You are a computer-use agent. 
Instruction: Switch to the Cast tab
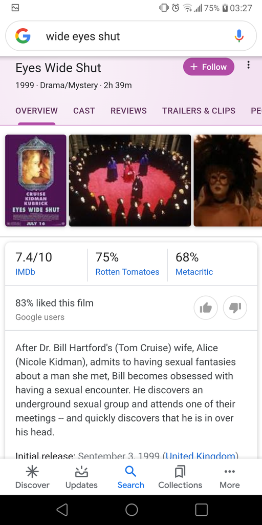(84, 111)
